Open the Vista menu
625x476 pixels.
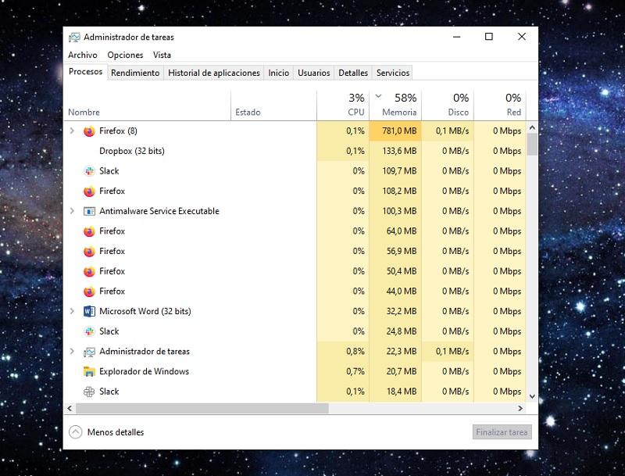162,55
